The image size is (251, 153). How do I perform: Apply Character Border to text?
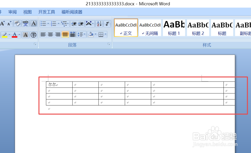[x=33, y=24]
